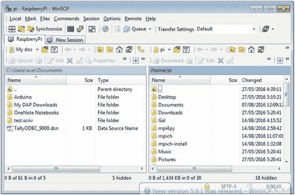
Task: Expand hidden buttons chevron after local Properties
Action: [x=125, y=59]
